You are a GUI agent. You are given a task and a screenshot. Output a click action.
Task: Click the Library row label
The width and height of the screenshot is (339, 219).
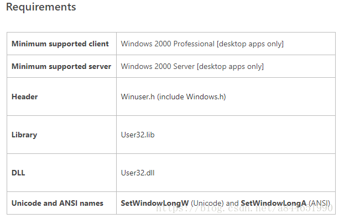coord(24,135)
